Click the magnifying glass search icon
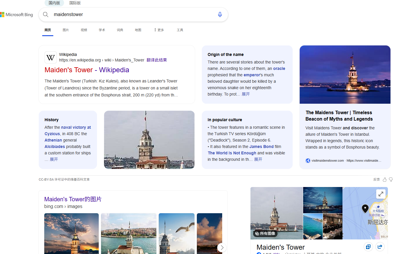 (46, 15)
